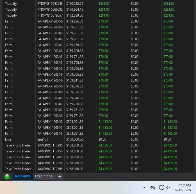Click the $159,811.38 balance cell
This screenshot has width=196, height=194.
75,80
